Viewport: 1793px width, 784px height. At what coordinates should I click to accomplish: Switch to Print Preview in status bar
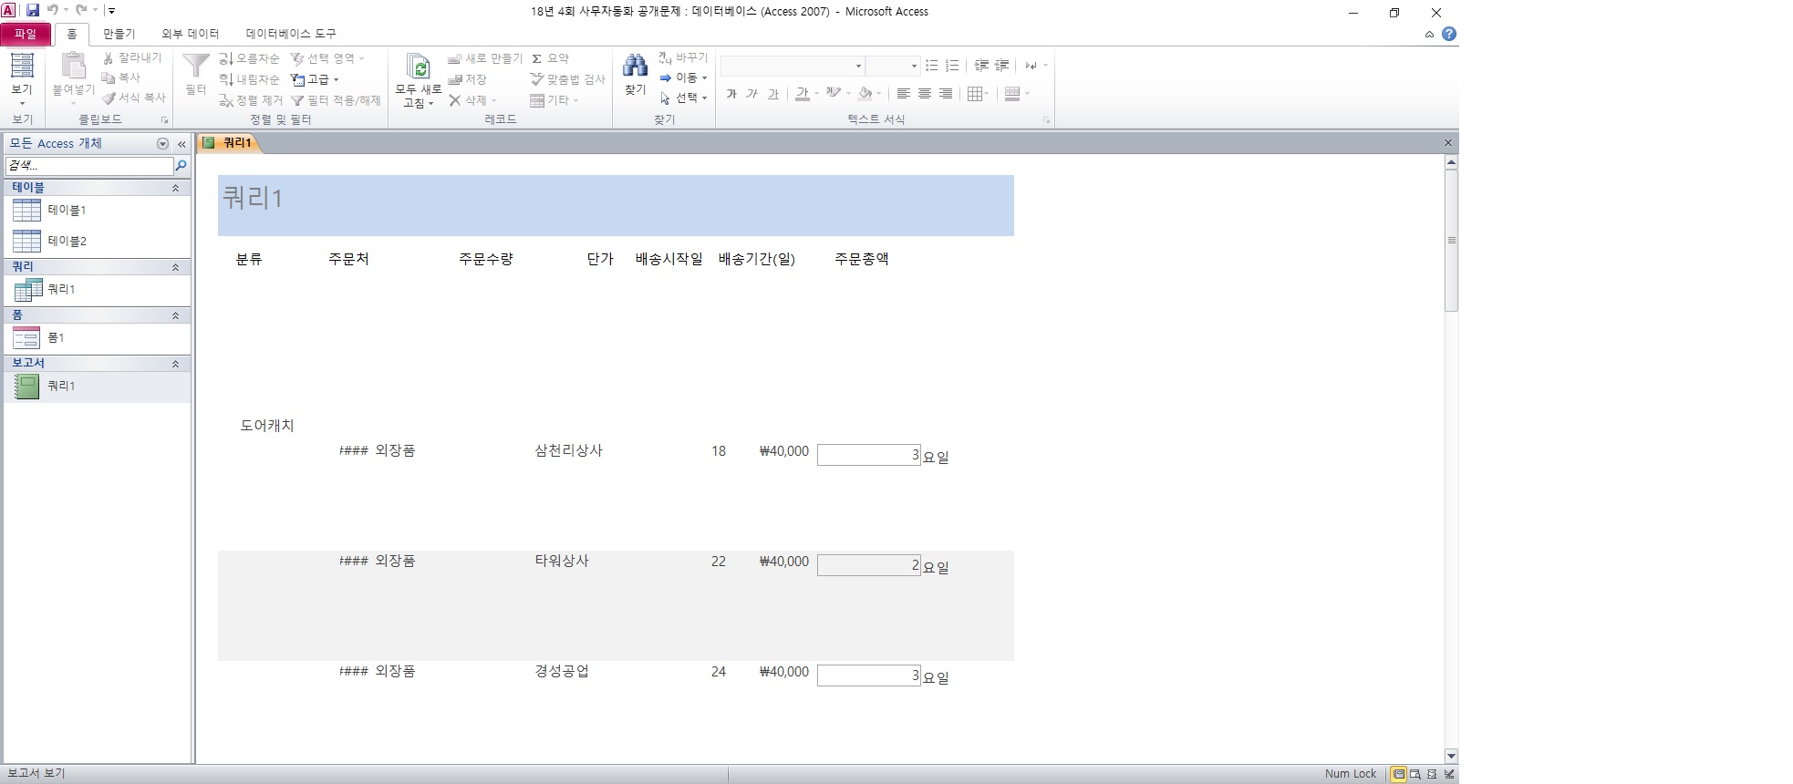(1415, 774)
